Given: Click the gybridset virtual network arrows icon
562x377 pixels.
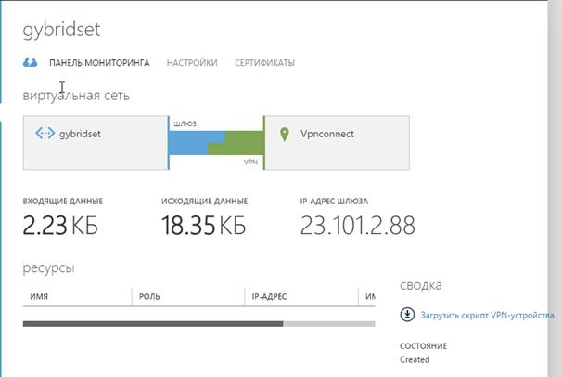Looking at the screenshot, I should click(45, 134).
